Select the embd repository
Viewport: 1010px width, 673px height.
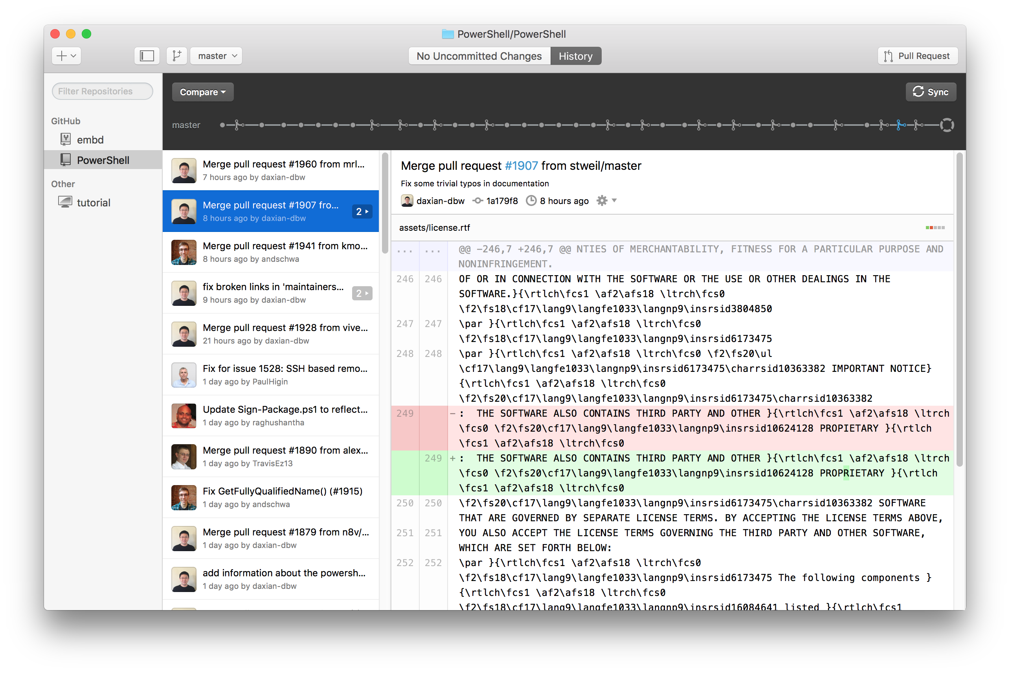coord(103,140)
